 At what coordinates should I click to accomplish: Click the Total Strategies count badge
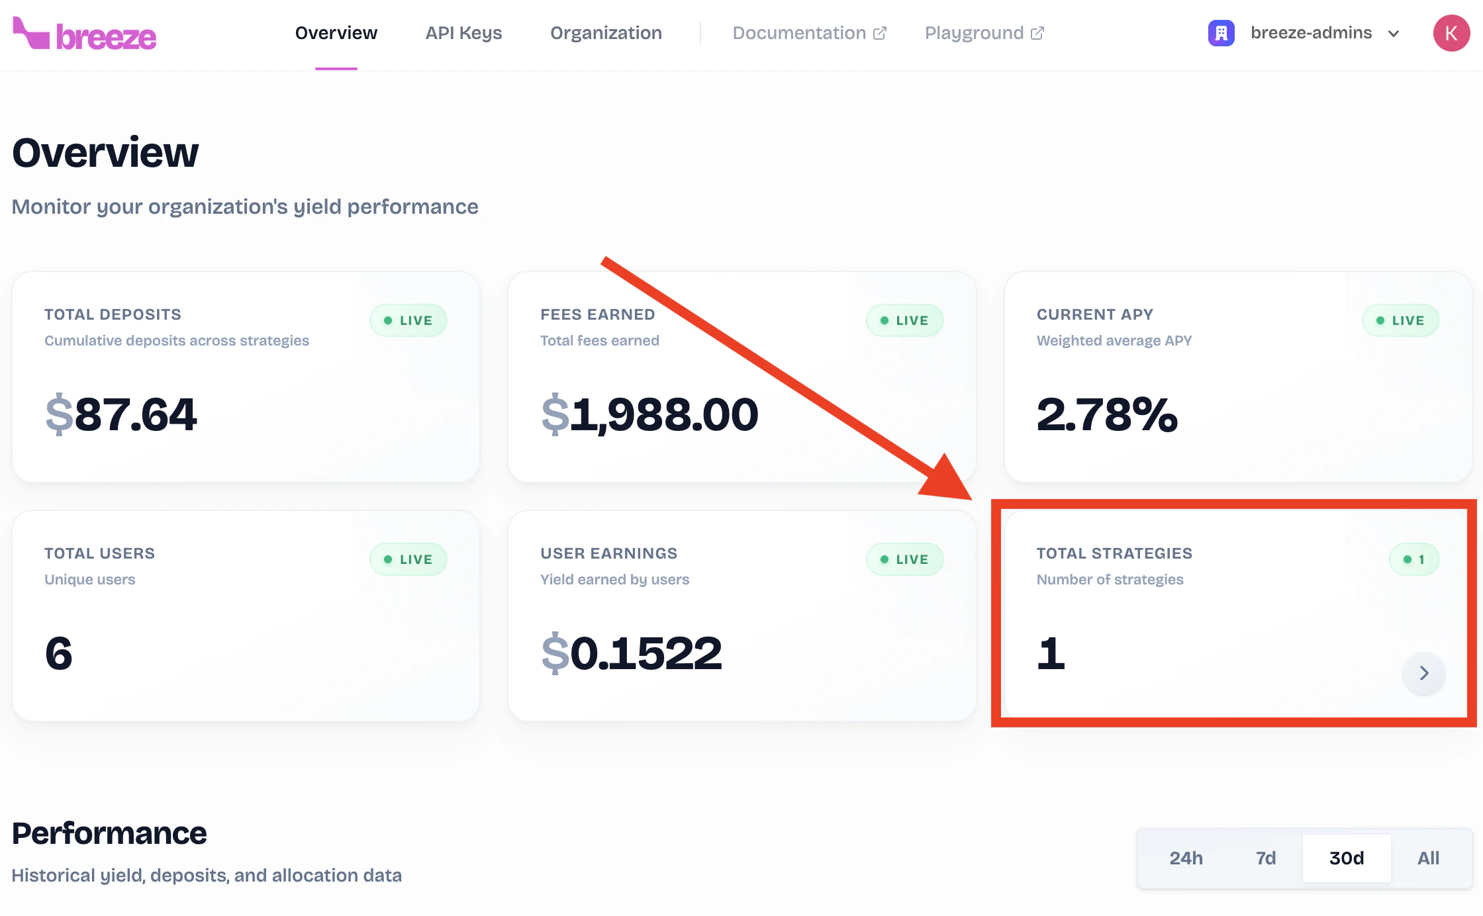point(1413,559)
